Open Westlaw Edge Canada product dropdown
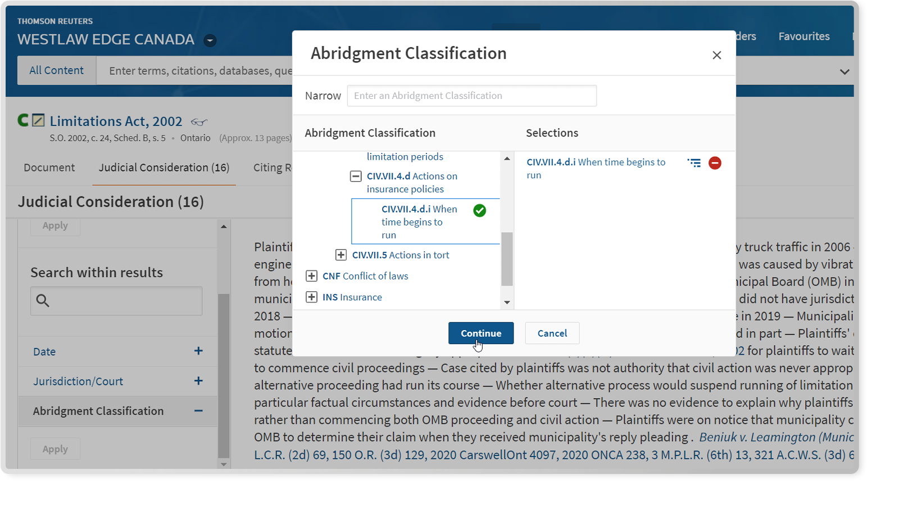 [x=210, y=40]
